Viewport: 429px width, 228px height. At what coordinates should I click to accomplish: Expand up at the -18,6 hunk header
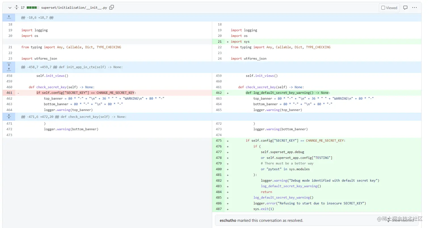point(9,18)
